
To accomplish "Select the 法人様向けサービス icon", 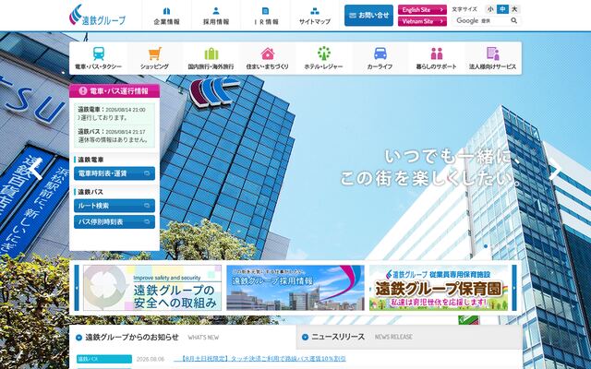I will tap(492, 54).
